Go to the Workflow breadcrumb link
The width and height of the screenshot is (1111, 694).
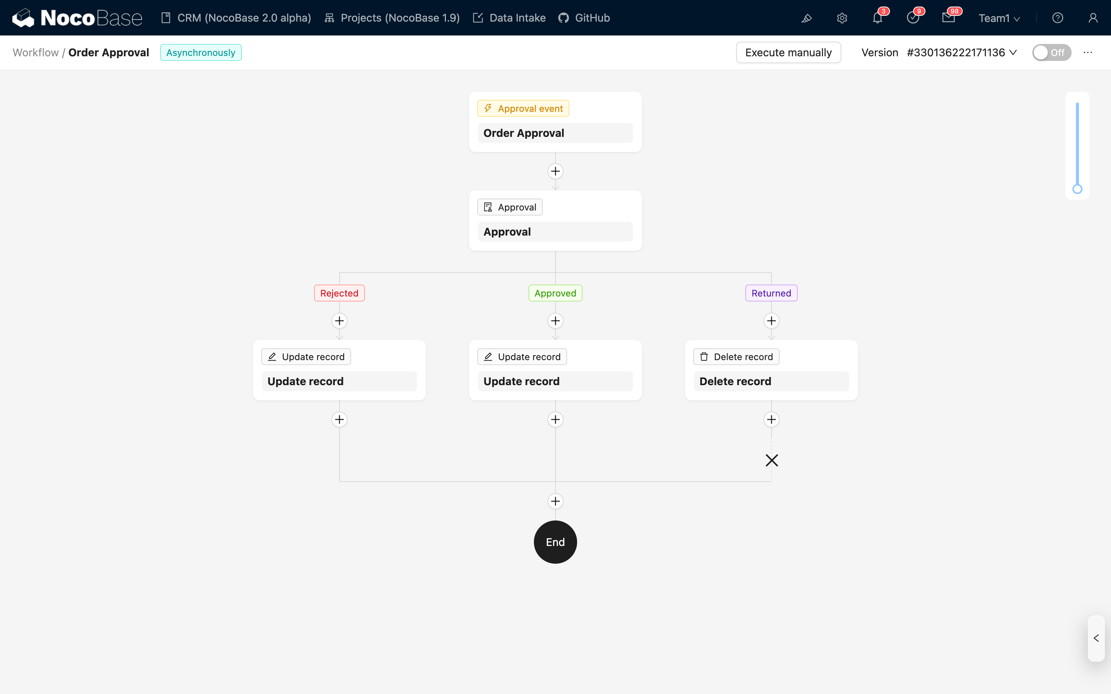(x=35, y=52)
